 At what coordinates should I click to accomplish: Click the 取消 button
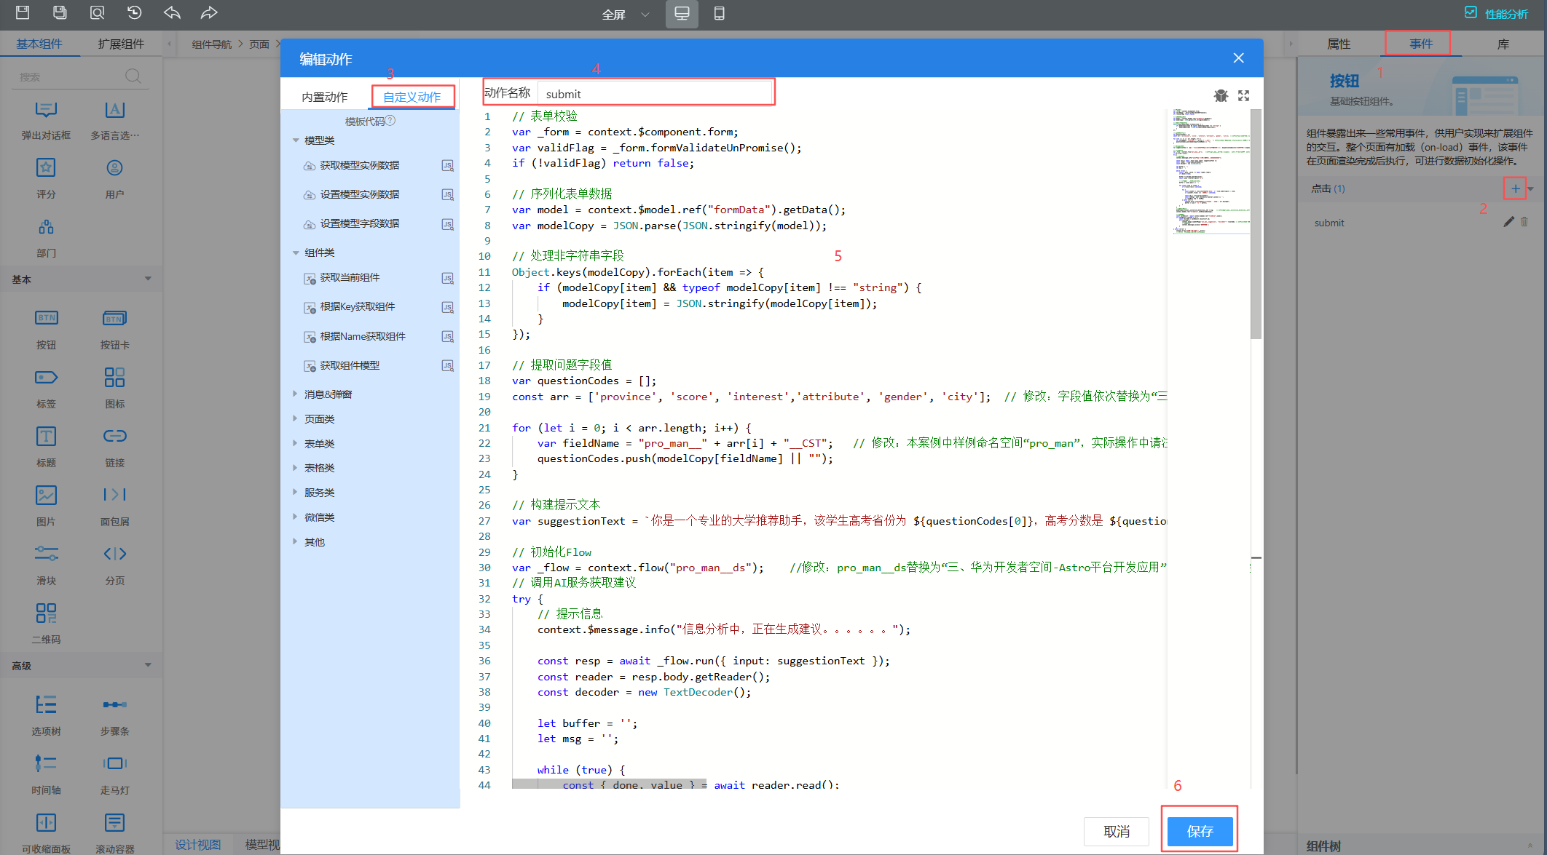tap(1116, 831)
